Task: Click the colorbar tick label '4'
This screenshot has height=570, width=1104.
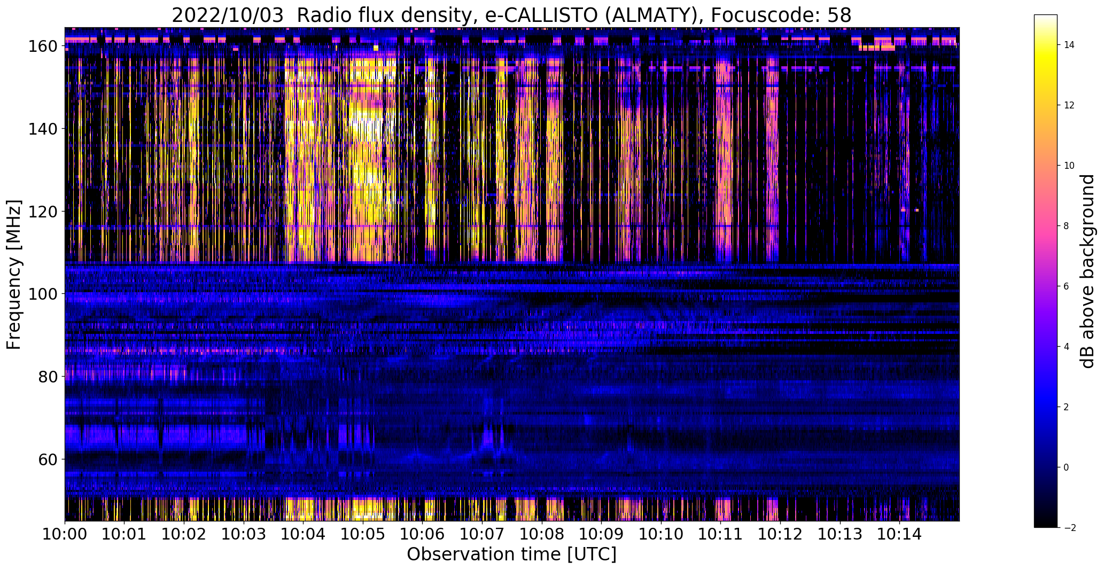Action: coord(1067,347)
